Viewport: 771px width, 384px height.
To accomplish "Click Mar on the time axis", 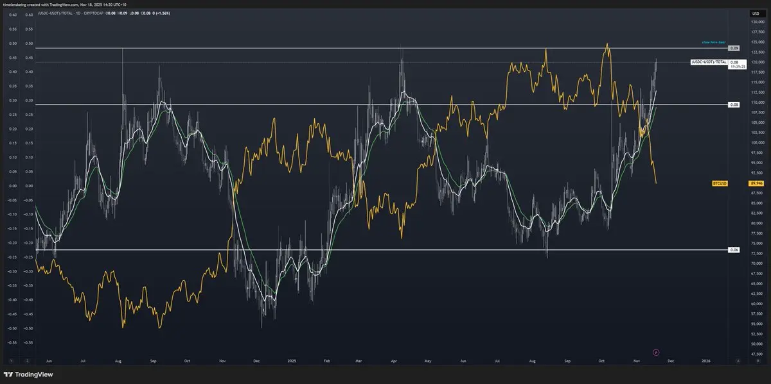I will [x=358, y=362].
